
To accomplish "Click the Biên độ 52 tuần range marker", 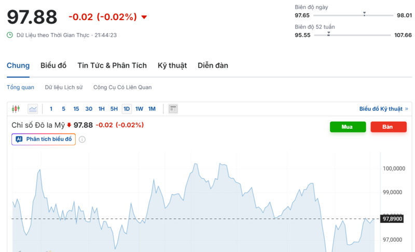I will [x=328, y=34].
